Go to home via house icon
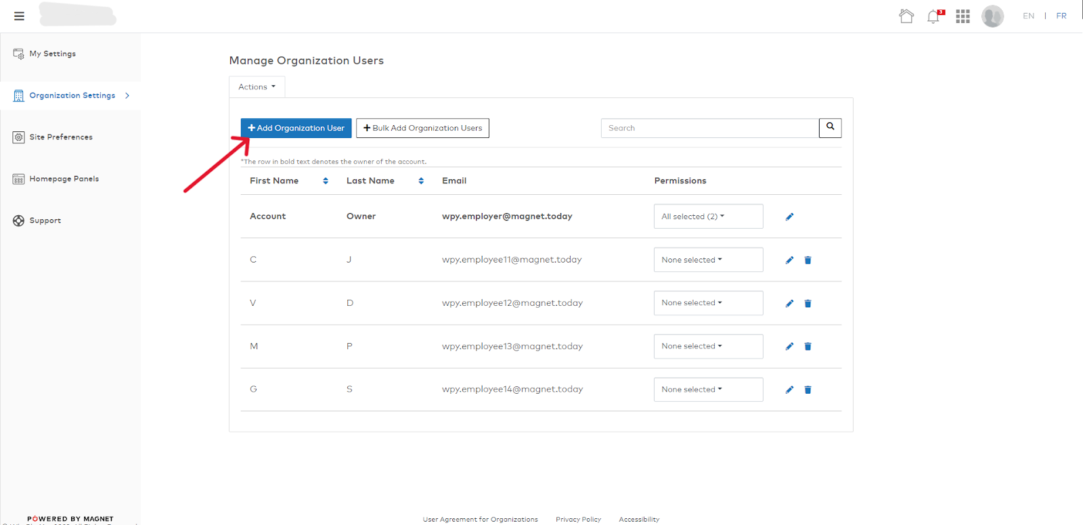The image size is (1083, 525). coord(906,16)
